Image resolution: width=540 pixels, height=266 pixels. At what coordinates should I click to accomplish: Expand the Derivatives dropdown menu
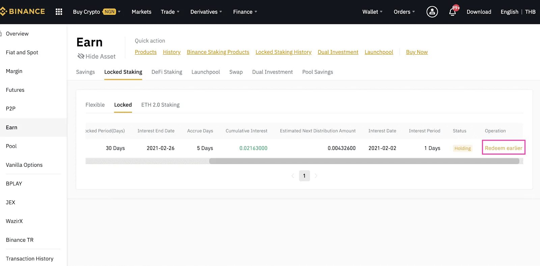pyautogui.click(x=206, y=12)
